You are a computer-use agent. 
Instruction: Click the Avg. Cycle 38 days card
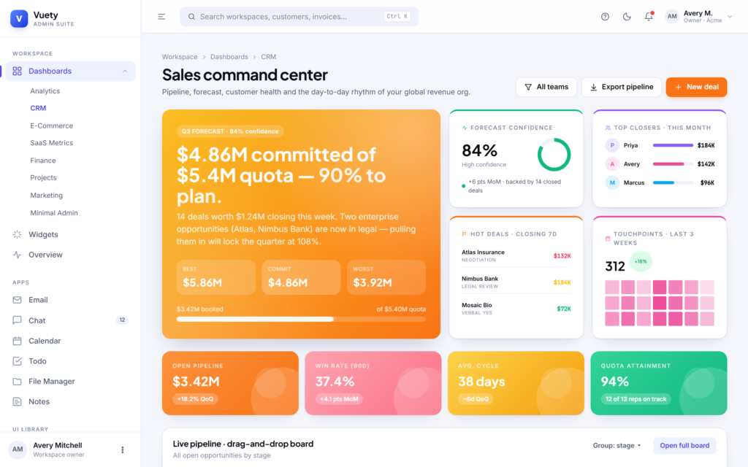point(516,383)
